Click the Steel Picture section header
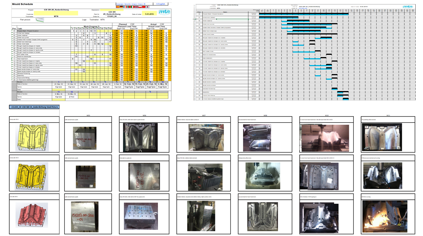The image size is (423, 236). click(x=34, y=107)
